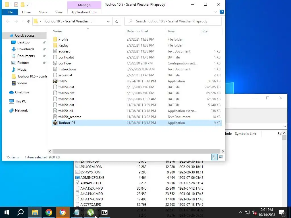Open the address bar history dropdown
The width and height of the screenshot is (291, 218).
(x=108, y=21)
